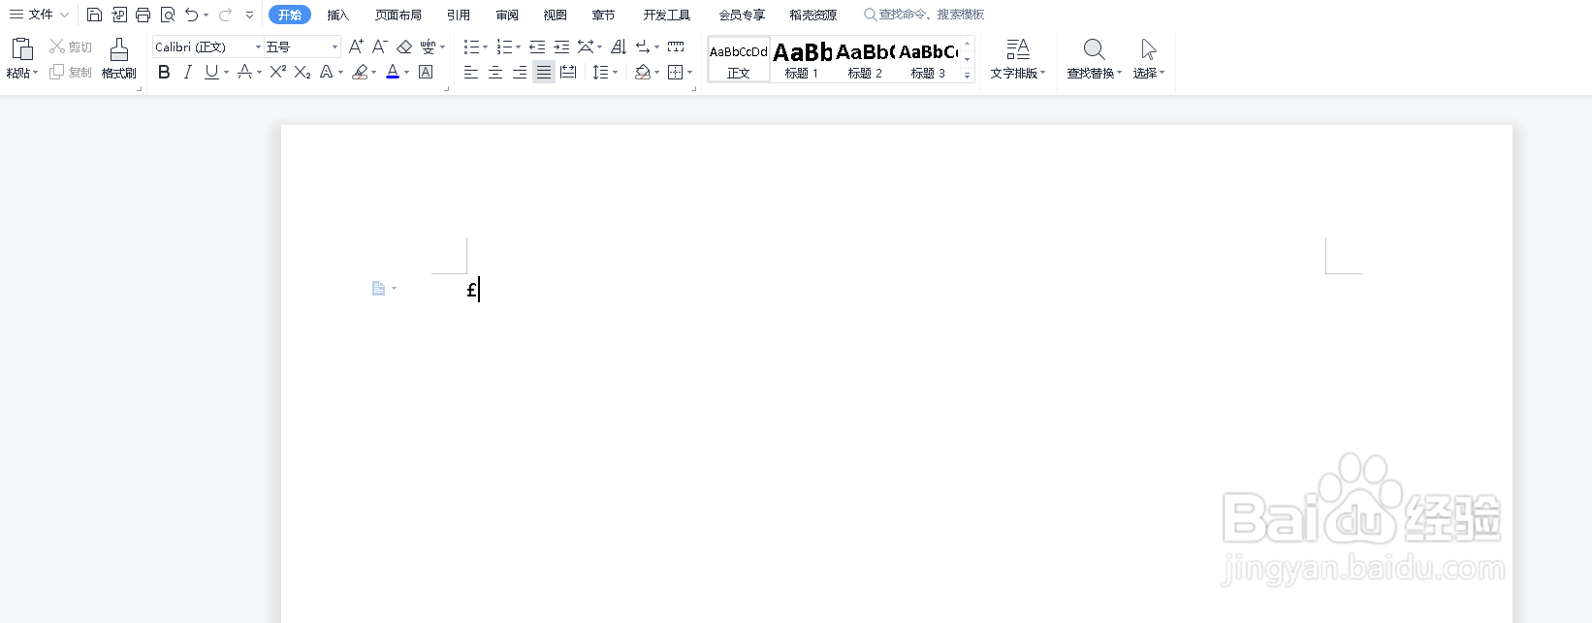Click the show paragraph marks icon
The image size is (1592, 623).
[643, 47]
